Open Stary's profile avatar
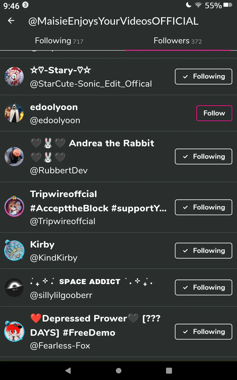 (14, 77)
